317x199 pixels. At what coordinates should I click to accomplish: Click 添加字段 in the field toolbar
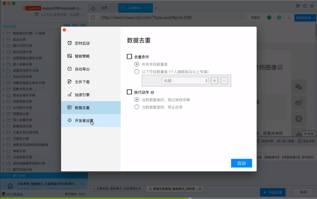306,141
